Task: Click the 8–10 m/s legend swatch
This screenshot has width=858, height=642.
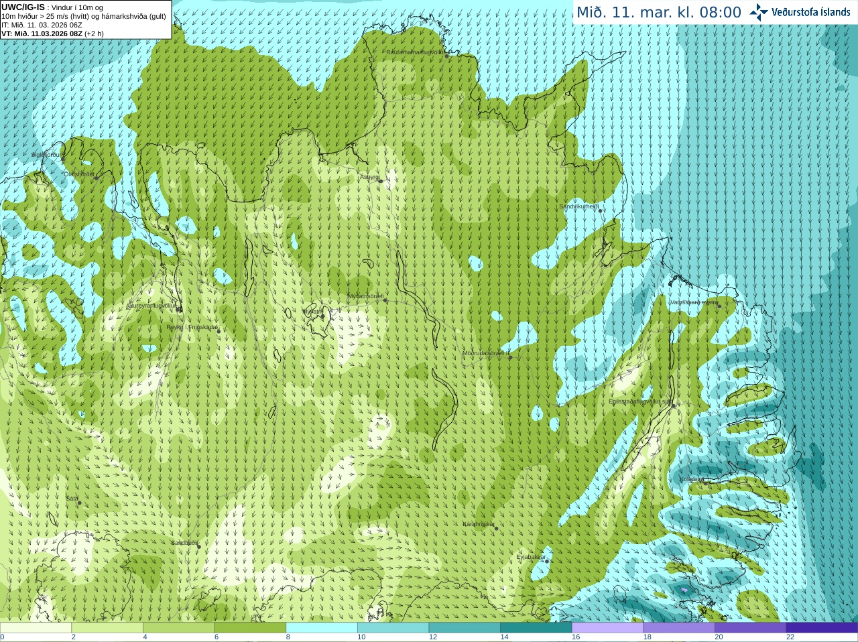Action: pos(322,628)
